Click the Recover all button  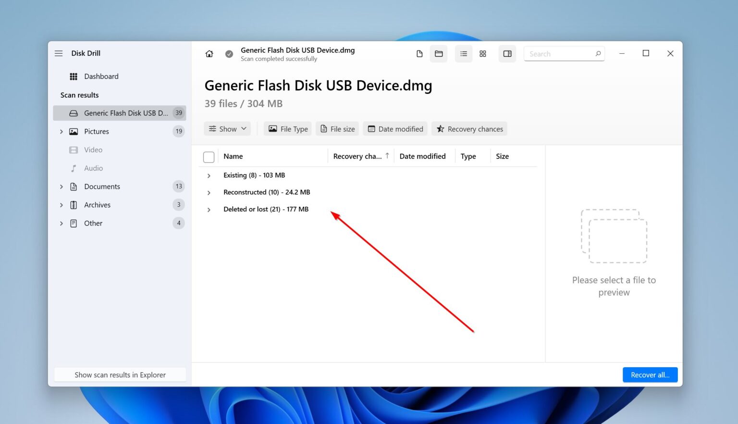coord(650,374)
